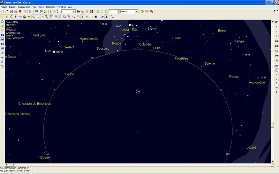Expand the Heure time unit dropdown
The height and width of the screenshot is (174, 279).
click(137, 11)
